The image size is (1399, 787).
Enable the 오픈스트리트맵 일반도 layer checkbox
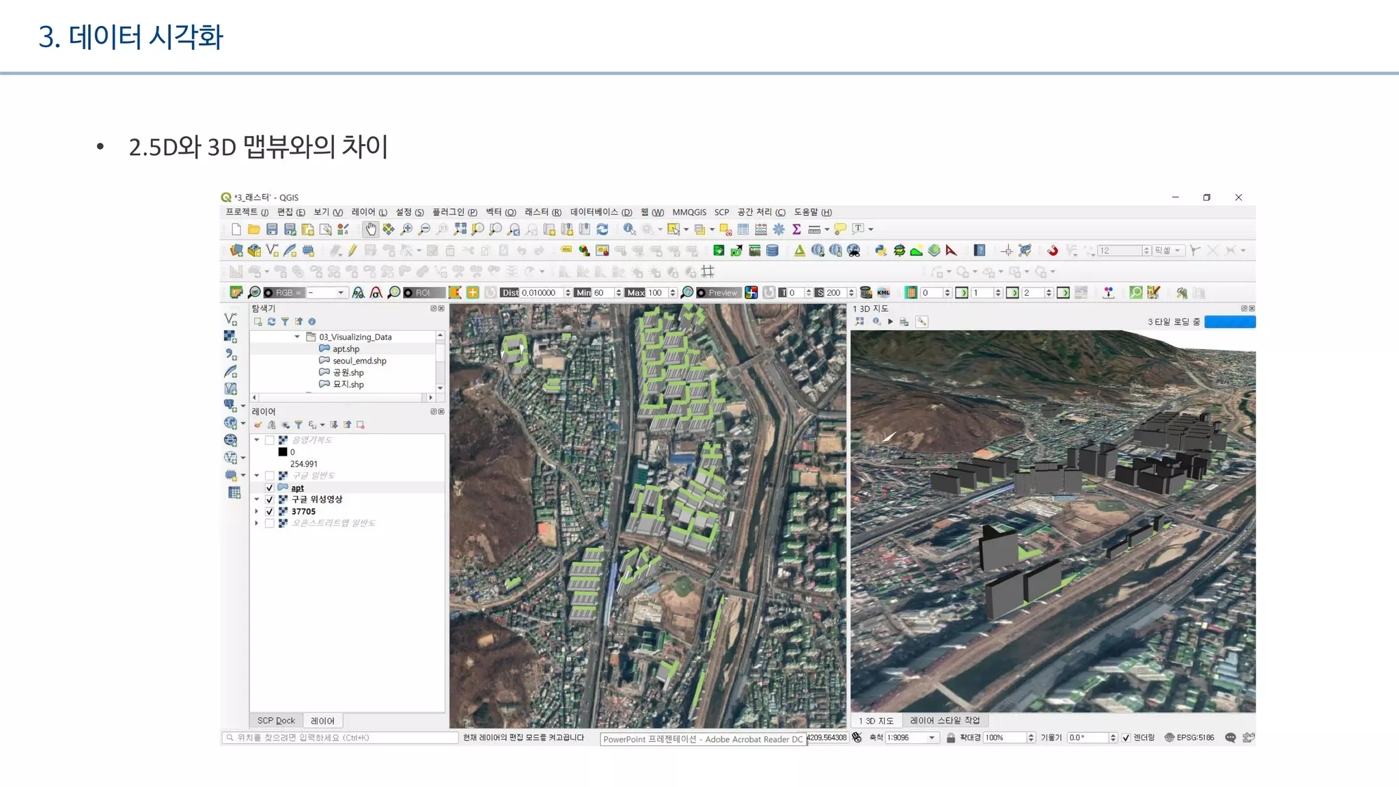(x=270, y=523)
